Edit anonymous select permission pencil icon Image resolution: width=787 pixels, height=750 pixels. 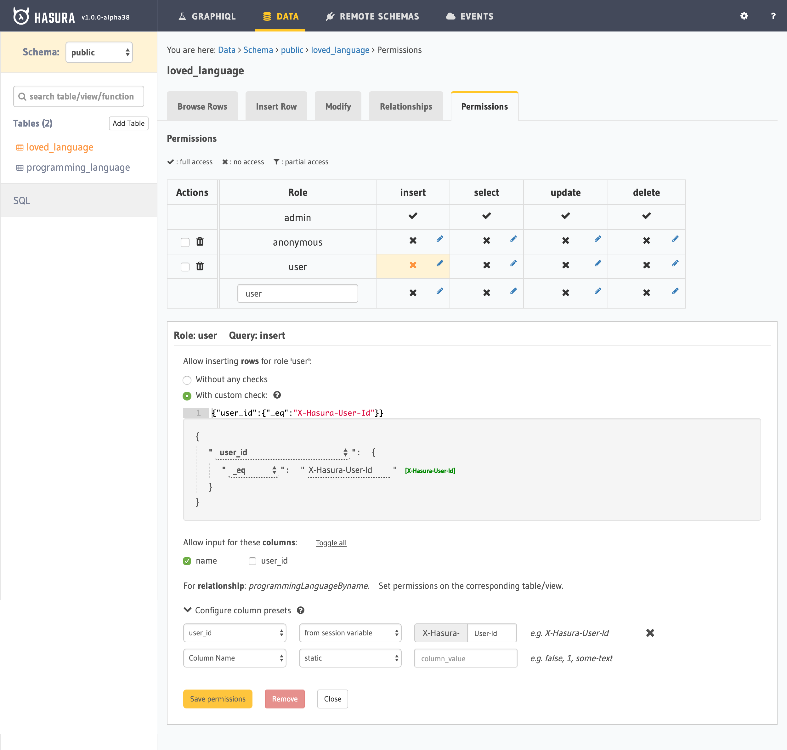(513, 239)
